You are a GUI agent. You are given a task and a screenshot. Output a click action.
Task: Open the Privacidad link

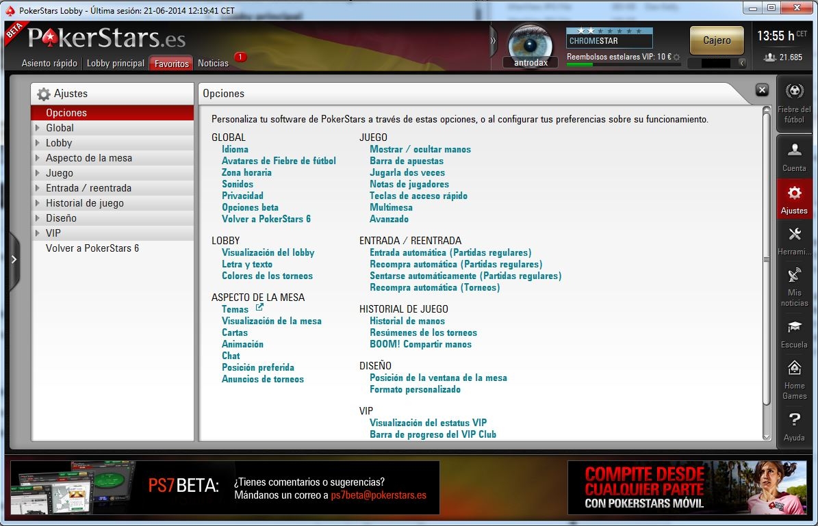click(x=242, y=196)
